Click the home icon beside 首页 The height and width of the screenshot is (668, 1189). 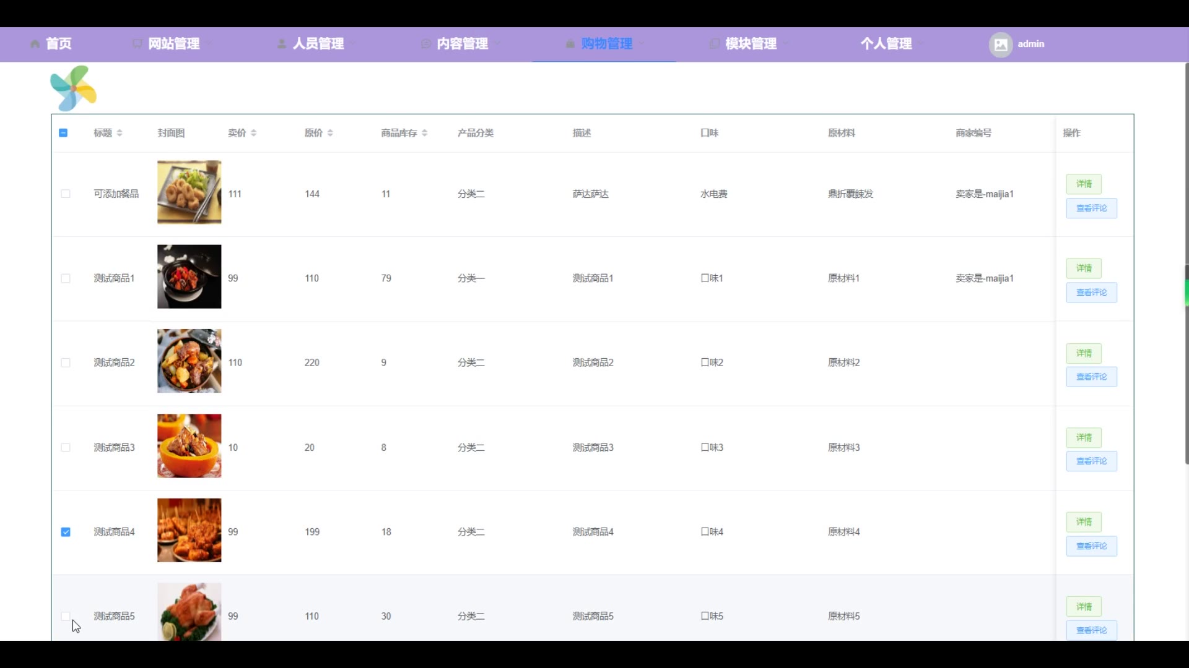click(35, 44)
